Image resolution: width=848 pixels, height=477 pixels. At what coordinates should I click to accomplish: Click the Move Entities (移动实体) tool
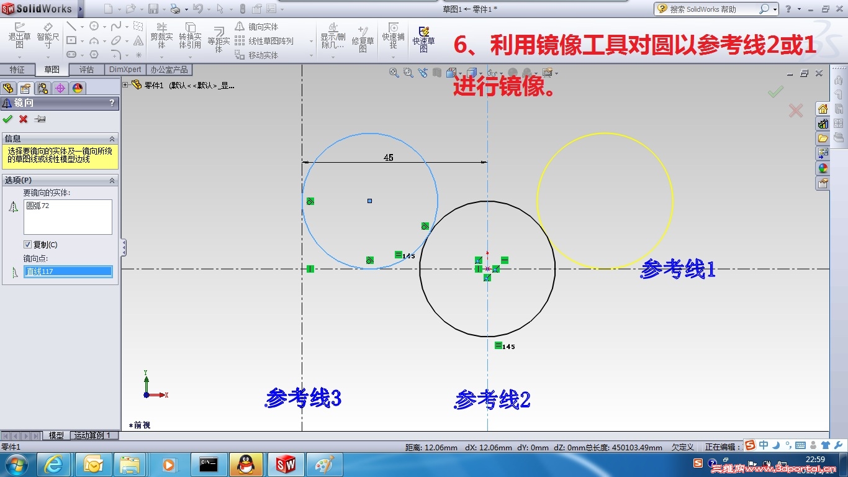tap(256, 55)
